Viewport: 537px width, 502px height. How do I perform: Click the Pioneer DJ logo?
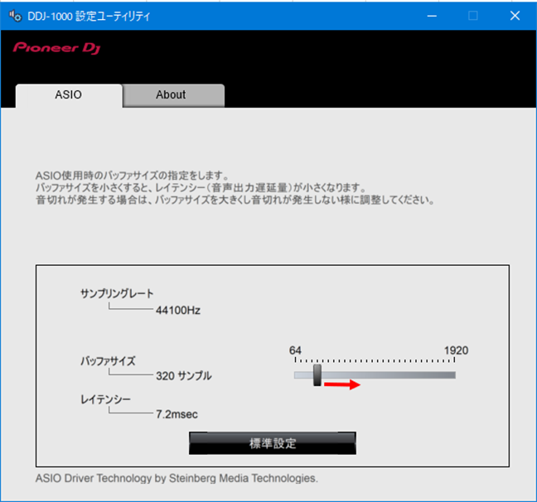(x=56, y=48)
